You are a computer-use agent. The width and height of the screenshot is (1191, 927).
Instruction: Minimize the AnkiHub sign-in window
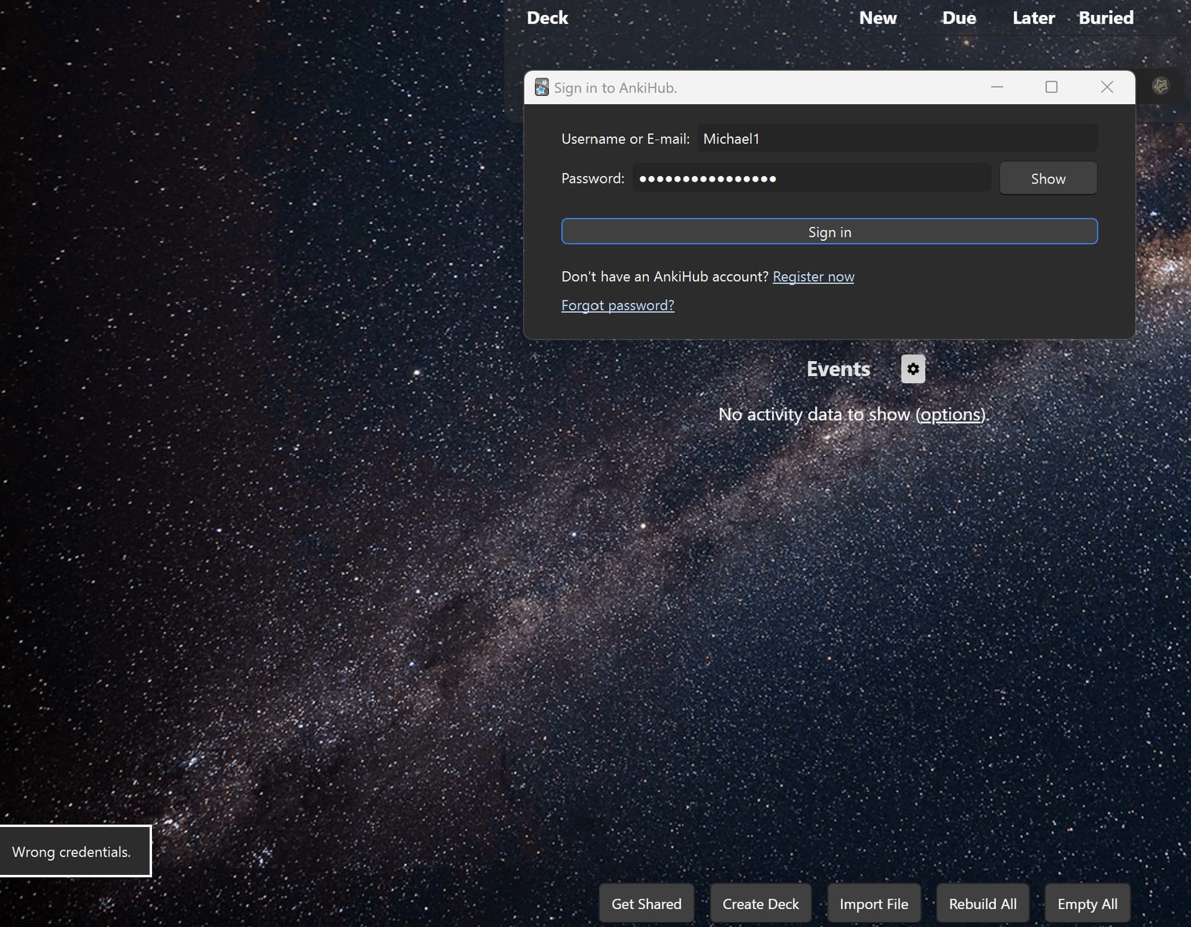click(x=997, y=87)
